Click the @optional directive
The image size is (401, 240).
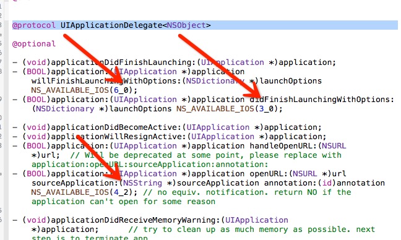click(x=34, y=44)
